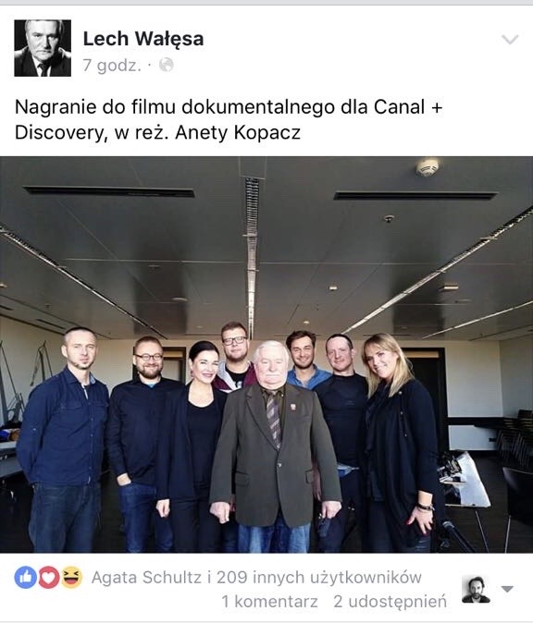Screen dimensions: 533x623
Task: Click the post caption about Canal + Discovery
Action: tap(229, 119)
